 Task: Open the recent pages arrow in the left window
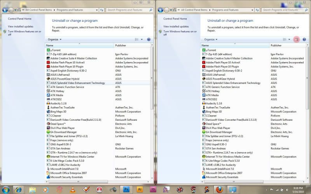[15, 10]
